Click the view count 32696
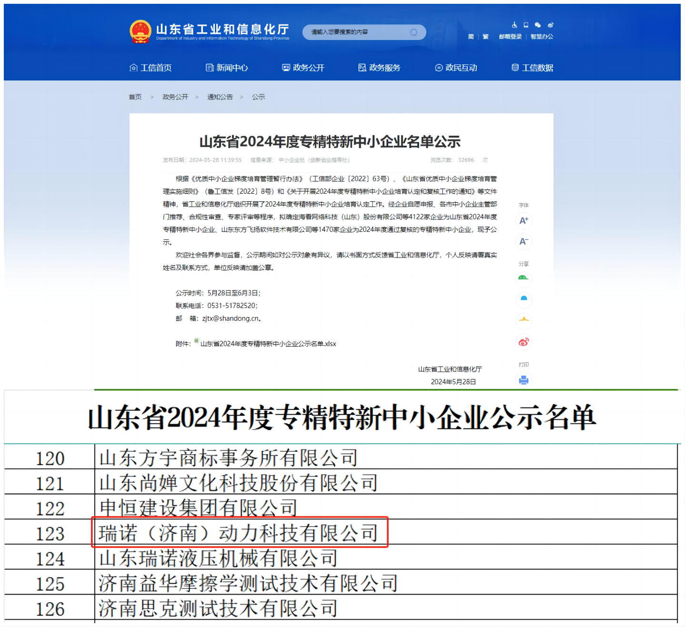 [x=466, y=160]
